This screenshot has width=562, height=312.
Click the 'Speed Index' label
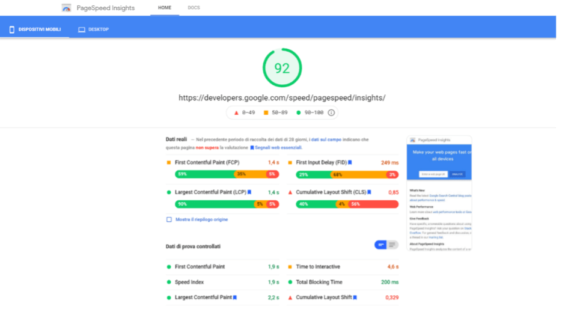tap(189, 282)
